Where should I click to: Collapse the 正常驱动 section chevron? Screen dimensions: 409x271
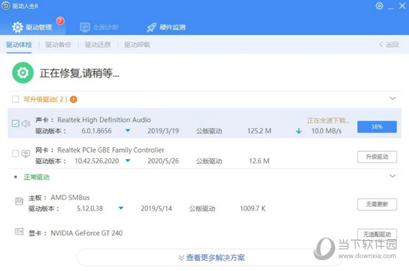(393, 176)
